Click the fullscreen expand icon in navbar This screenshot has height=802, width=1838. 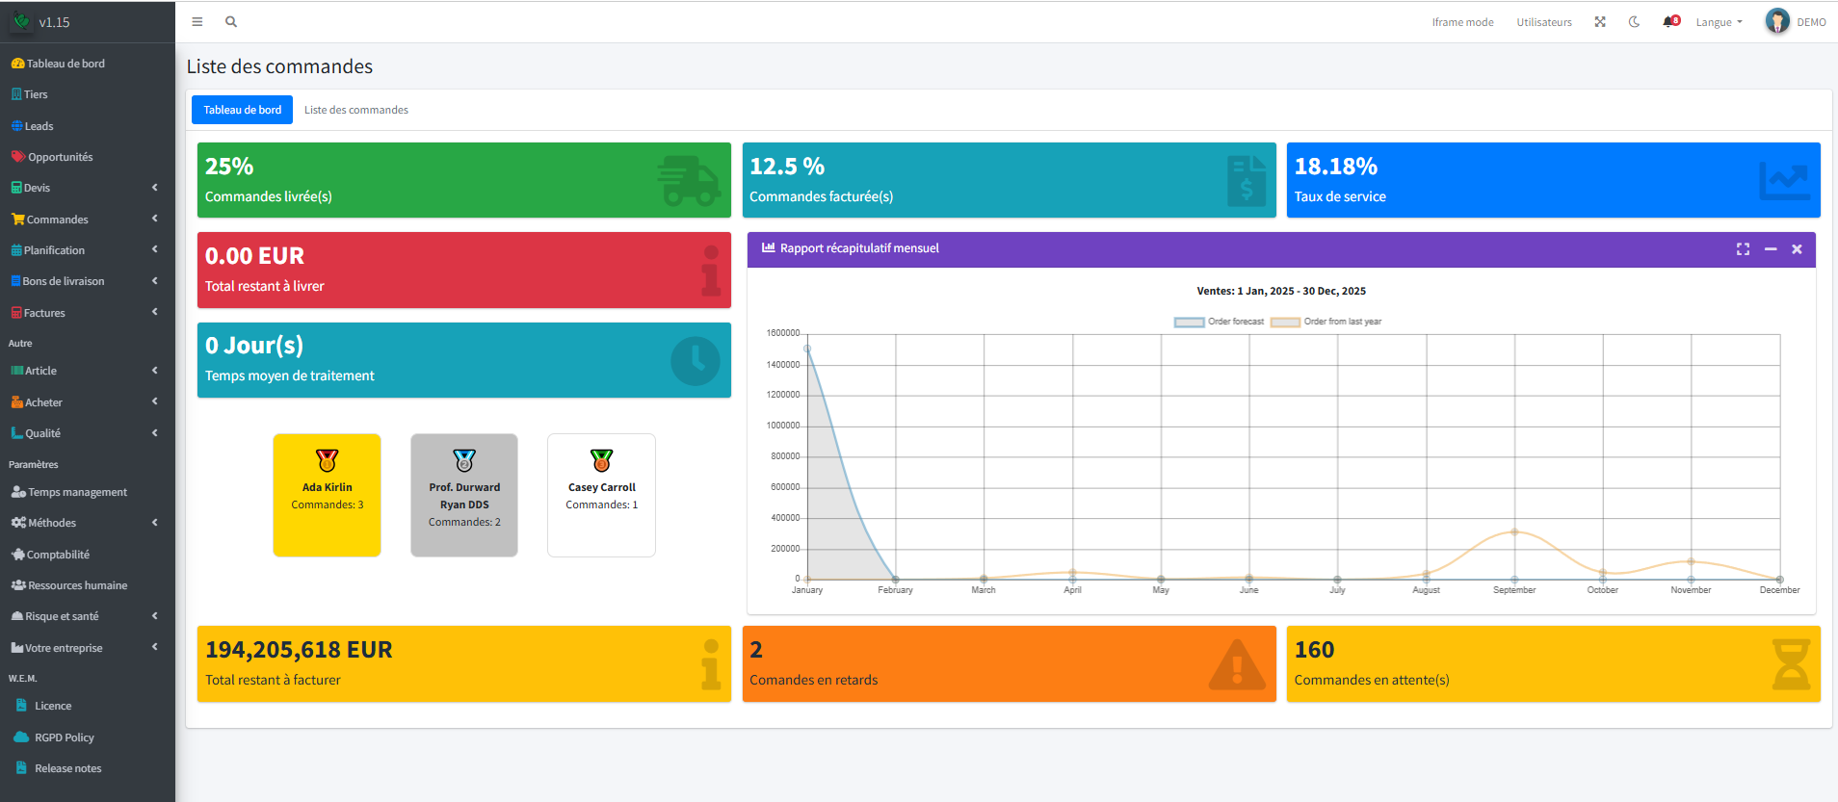(1600, 22)
